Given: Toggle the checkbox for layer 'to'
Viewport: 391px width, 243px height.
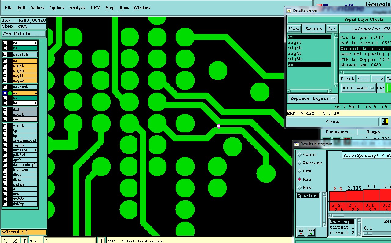Looking at the screenshot, I should pos(5,43).
